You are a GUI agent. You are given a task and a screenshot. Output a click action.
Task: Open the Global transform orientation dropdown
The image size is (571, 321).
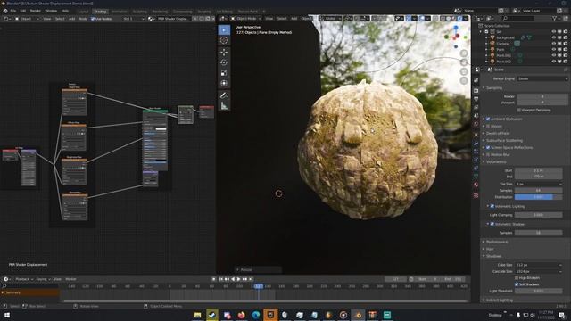point(330,19)
